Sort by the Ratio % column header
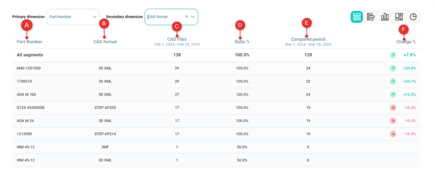 [242, 42]
